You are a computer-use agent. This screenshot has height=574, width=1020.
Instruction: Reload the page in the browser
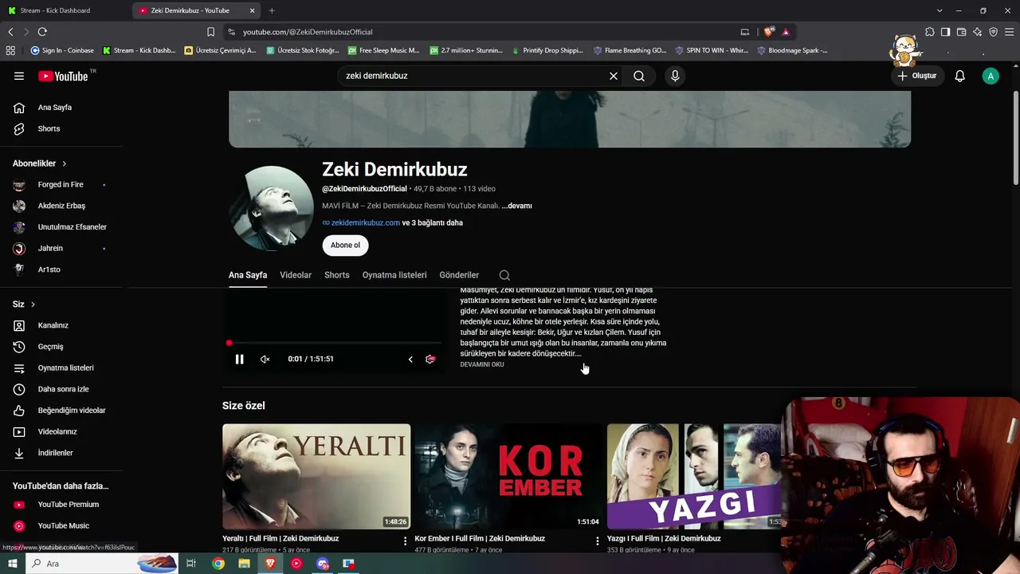click(x=42, y=32)
